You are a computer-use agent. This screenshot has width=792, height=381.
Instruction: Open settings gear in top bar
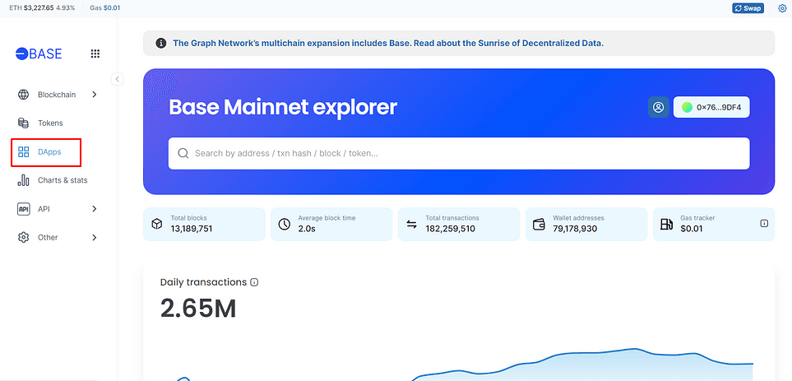pos(782,8)
